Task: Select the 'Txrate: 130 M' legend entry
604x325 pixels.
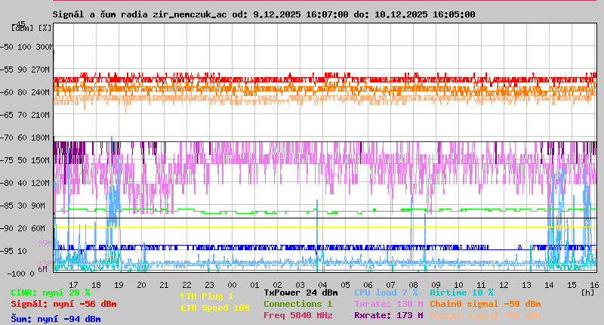Action: click(x=389, y=304)
